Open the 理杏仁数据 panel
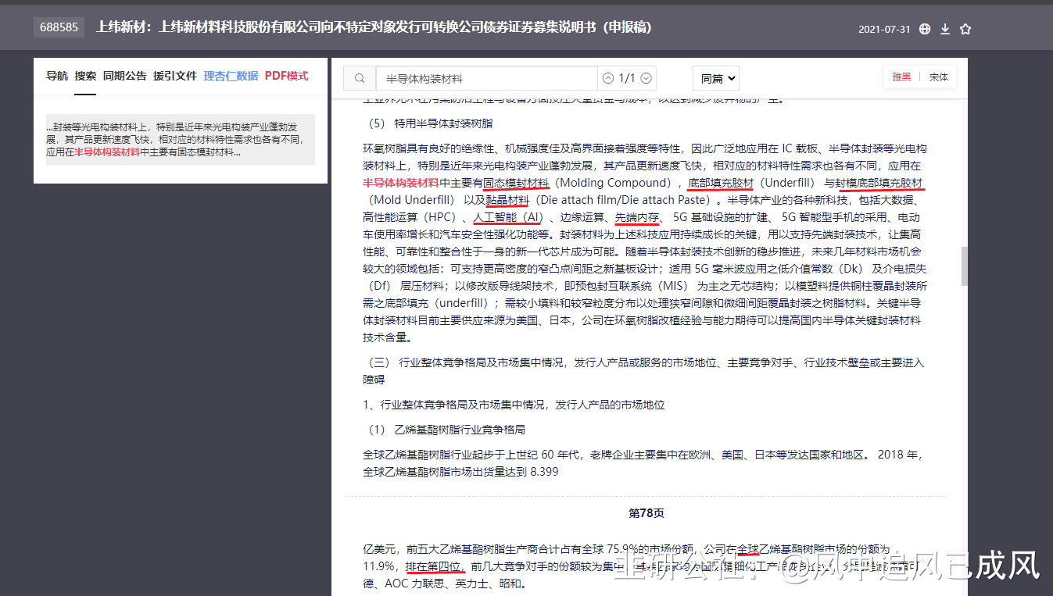Viewport: 1053px width, 596px height. pos(230,76)
